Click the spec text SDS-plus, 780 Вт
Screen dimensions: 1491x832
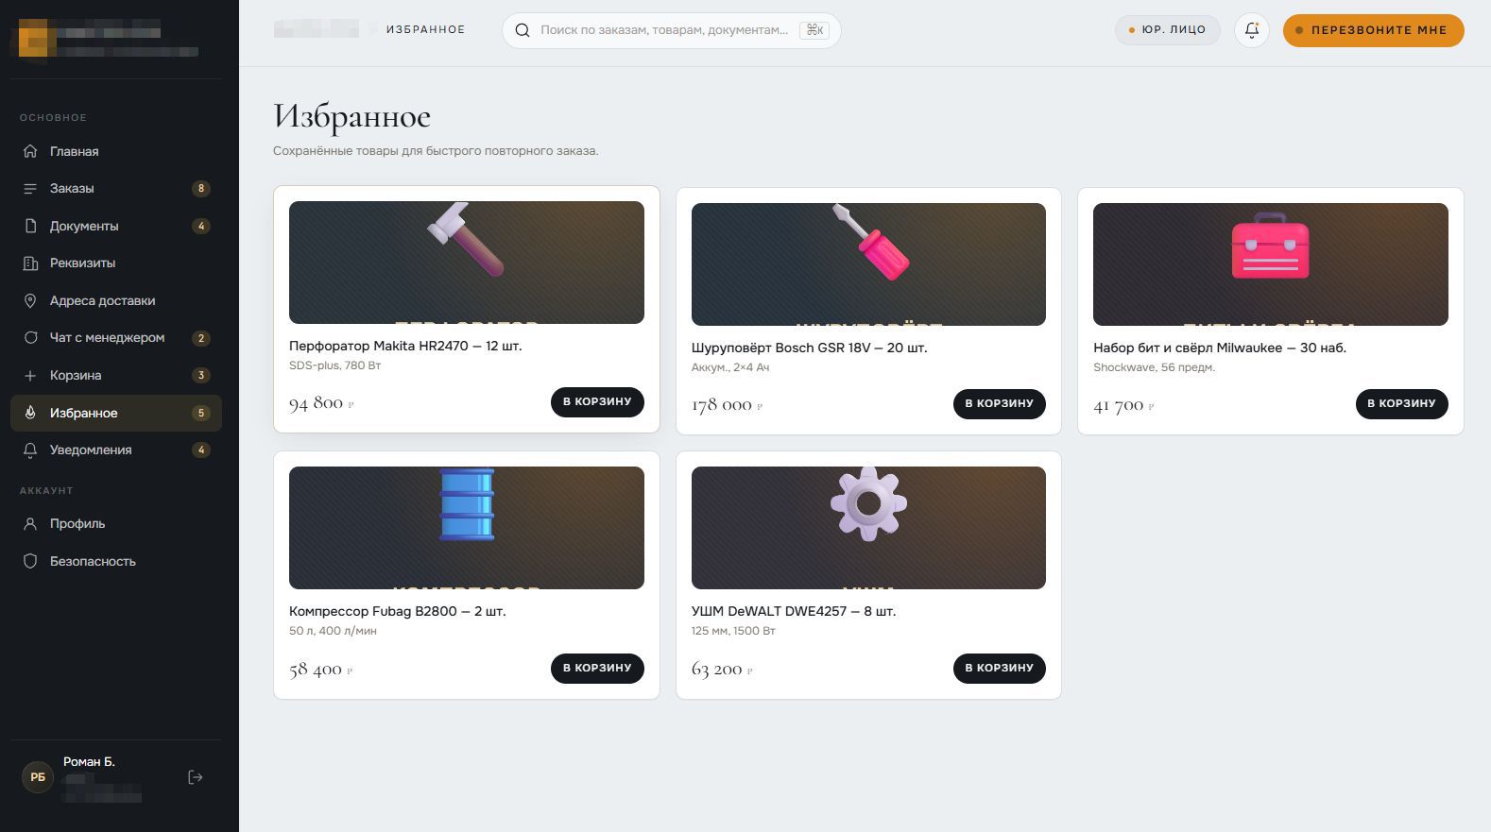335,365
